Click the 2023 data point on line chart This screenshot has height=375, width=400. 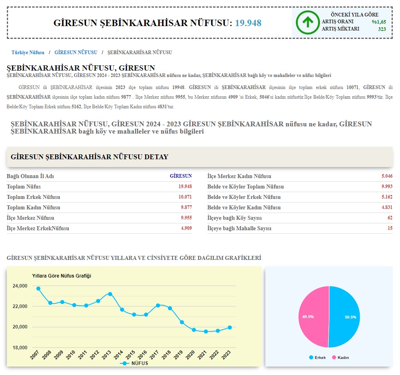point(230,327)
